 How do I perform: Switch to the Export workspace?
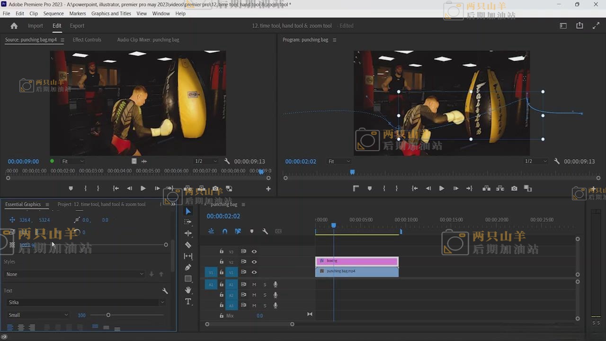coord(77,26)
